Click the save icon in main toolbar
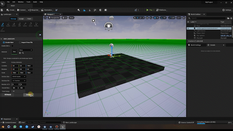Screen dimensions: 233x131 [x=2, y=10]
